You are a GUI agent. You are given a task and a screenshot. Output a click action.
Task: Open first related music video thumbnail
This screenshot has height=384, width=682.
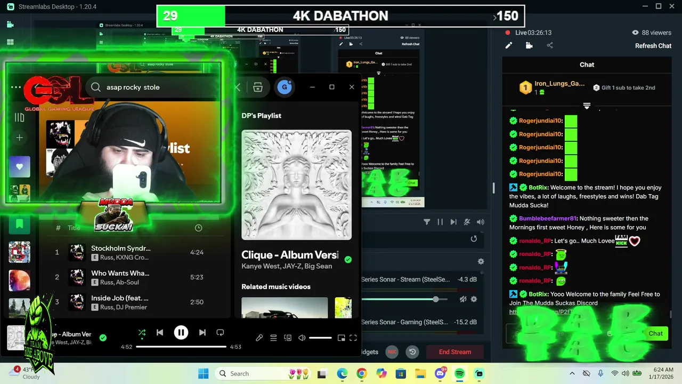click(x=285, y=308)
